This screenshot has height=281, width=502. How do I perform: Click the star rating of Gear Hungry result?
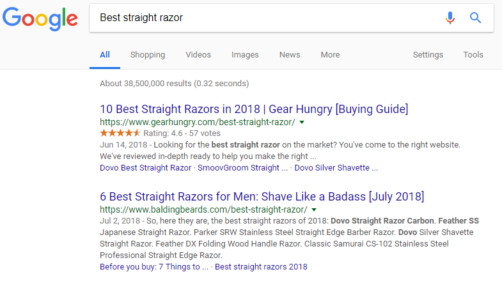point(120,133)
